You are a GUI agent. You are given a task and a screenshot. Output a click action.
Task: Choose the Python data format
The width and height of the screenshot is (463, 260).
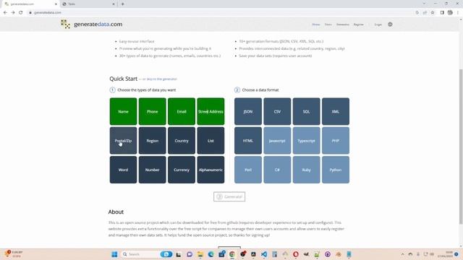[336, 170]
